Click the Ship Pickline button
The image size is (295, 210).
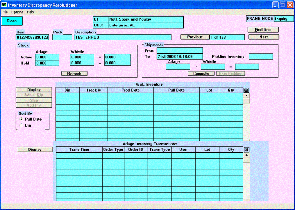(231, 74)
